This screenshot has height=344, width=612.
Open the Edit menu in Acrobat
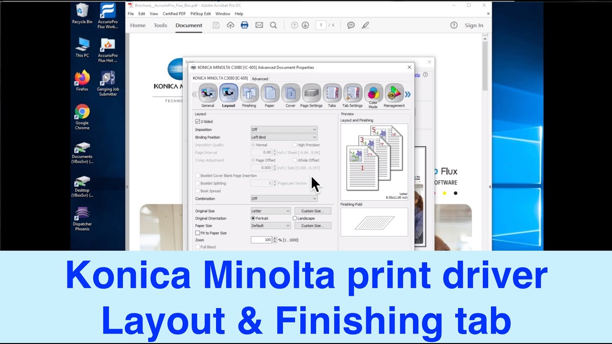[142, 14]
